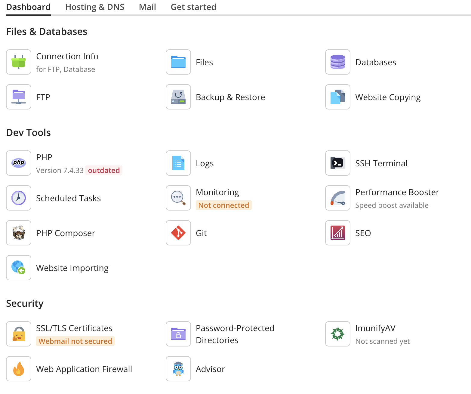Open the ImunifyAV green star icon
The width and height of the screenshot is (471, 394).
[337, 334]
